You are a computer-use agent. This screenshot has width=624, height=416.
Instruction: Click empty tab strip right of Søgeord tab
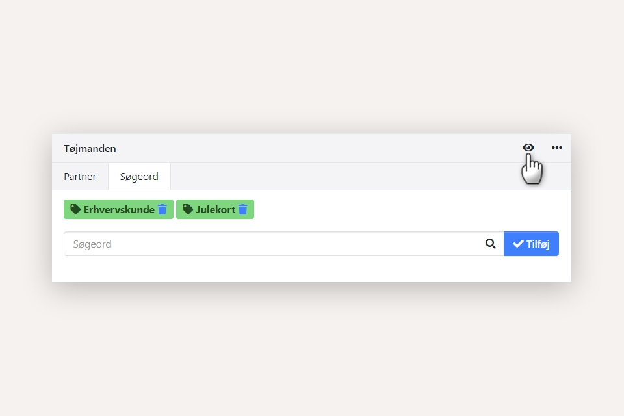pos(364,177)
